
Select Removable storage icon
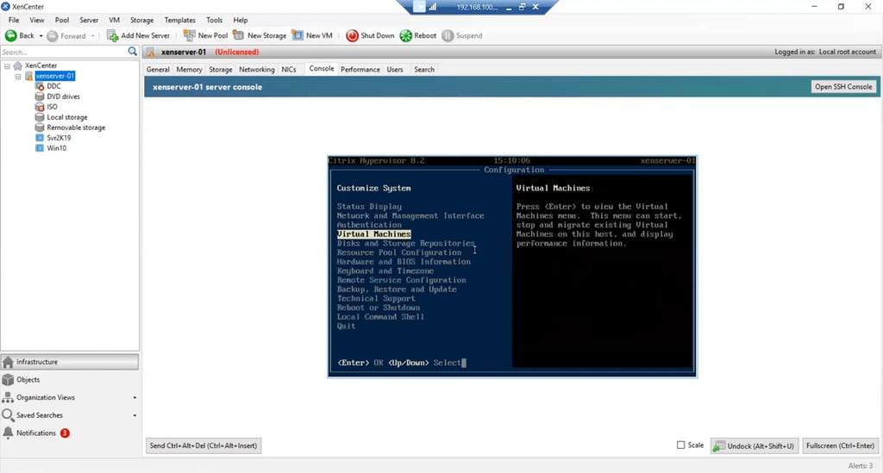click(40, 128)
